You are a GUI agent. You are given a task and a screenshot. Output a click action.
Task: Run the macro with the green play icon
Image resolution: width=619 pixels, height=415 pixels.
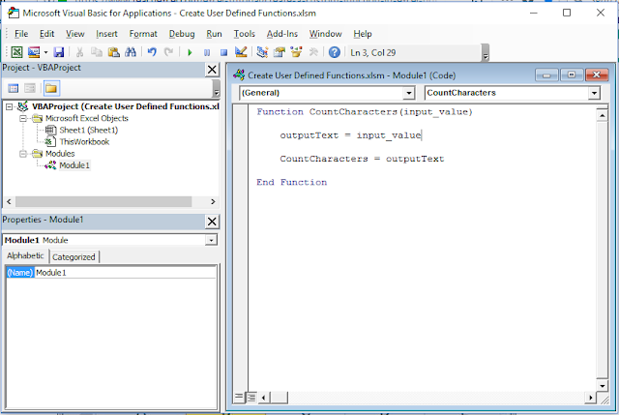190,52
